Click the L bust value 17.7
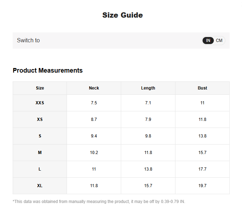The height and width of the screenshot is (209, 242). (202, 169)
